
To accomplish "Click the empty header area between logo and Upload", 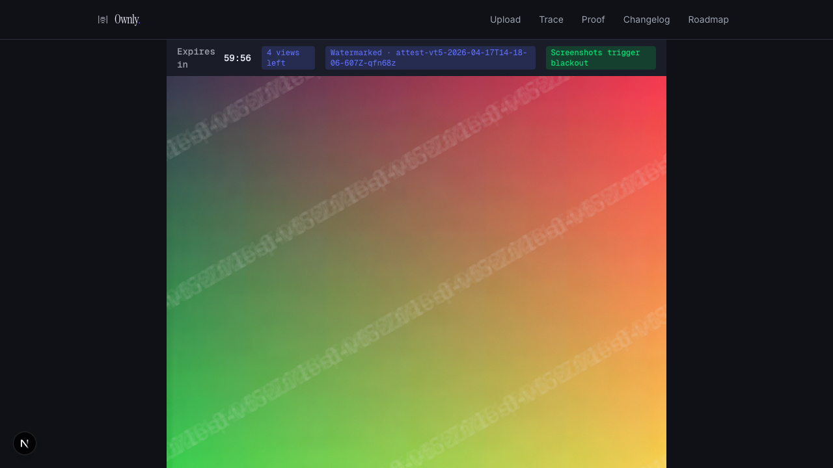I will tap(312, 19).
